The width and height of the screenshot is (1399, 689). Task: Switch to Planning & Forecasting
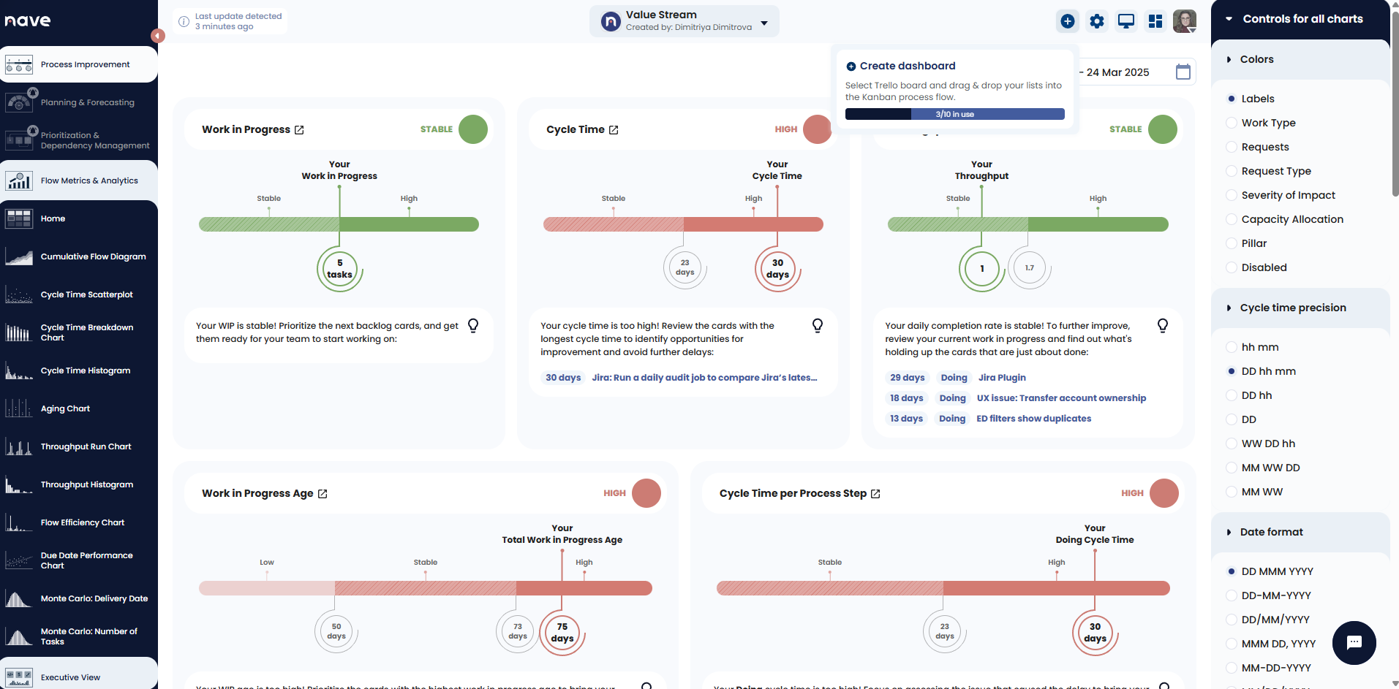[86, 102]
